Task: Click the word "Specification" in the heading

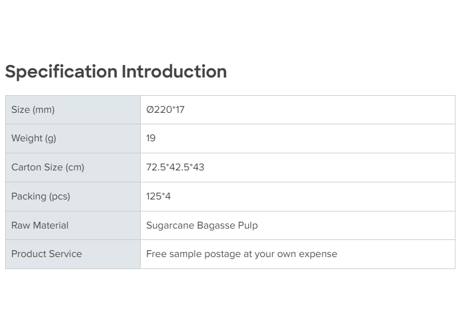Action: pyautogui.click(x=61, y=72)
